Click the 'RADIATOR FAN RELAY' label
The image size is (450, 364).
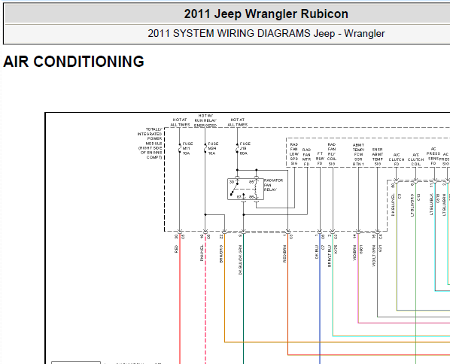(x=273, y=185)
